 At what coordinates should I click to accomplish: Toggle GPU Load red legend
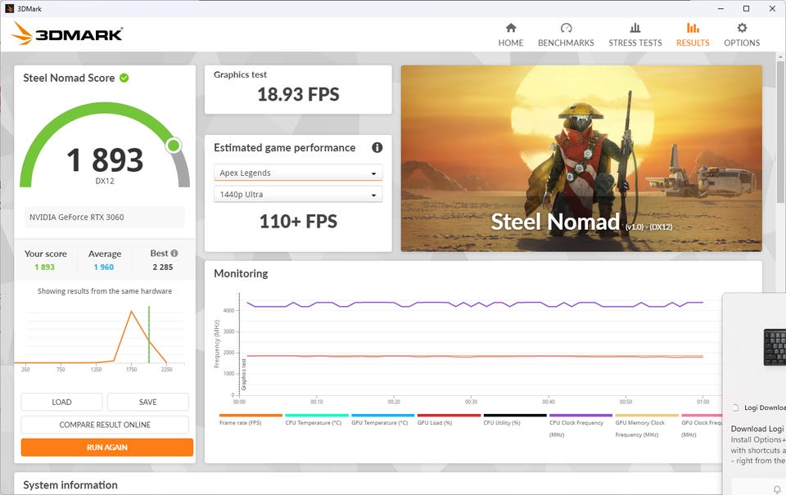pyautogui.click(x=449, y=420)
